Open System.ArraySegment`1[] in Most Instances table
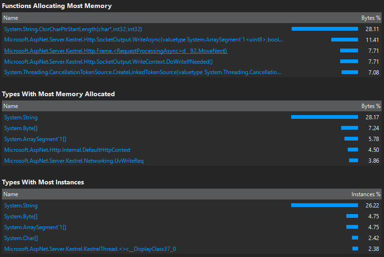 [x=35, y=227]
